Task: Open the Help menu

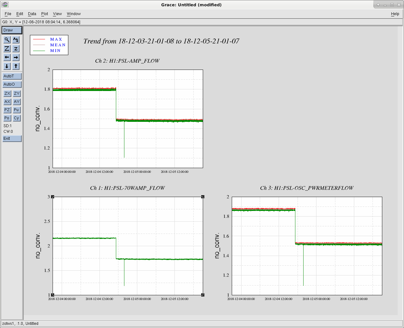Action: click(x=395, y=14)
